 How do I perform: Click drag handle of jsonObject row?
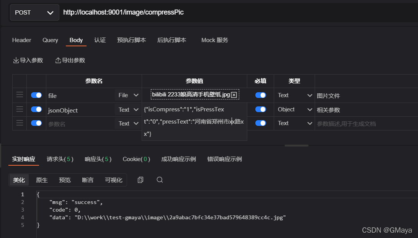click(20, 109)
